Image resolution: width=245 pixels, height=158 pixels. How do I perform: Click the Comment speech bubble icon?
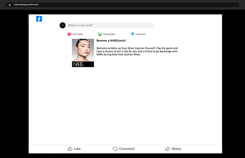click(x=115, y=149)
